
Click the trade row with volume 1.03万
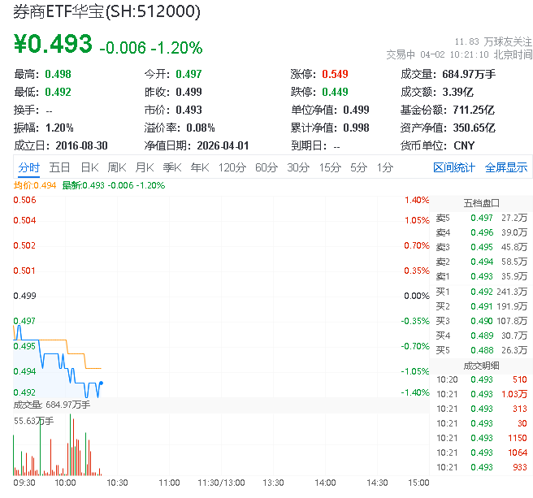pyautogui.click(x=481, y=394)
